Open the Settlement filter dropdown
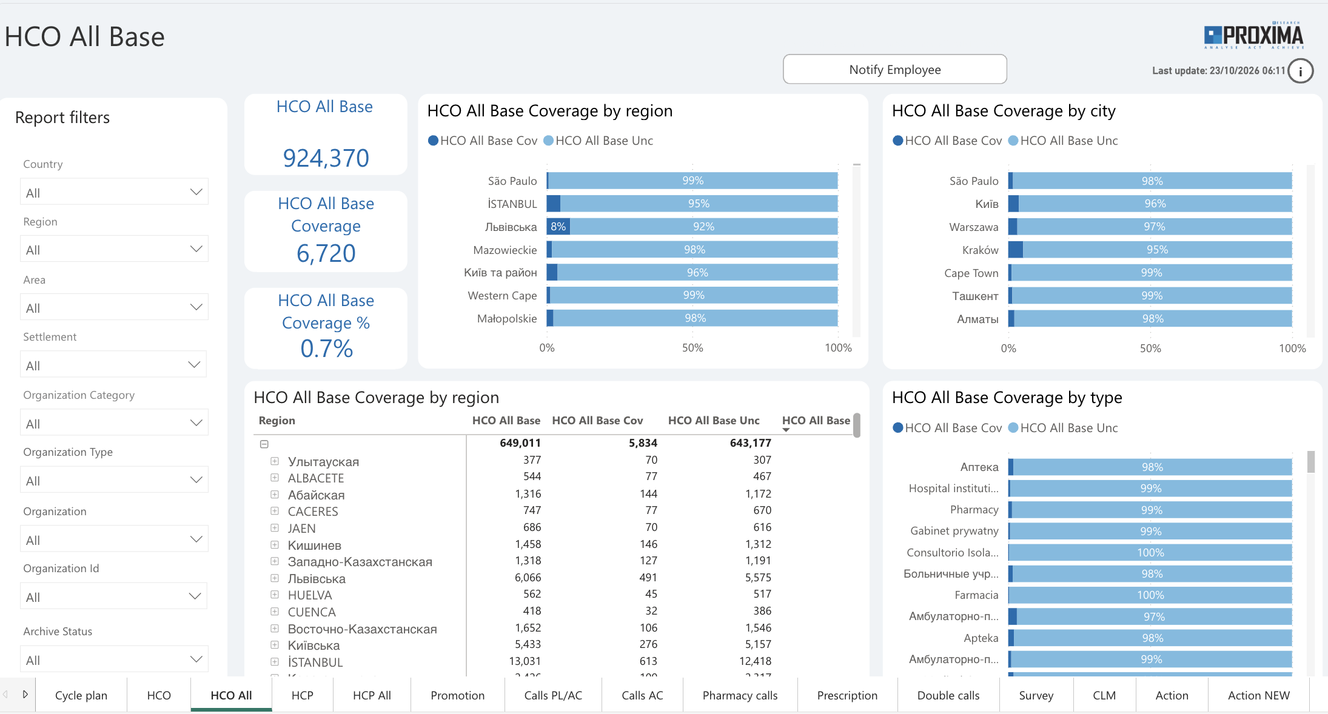This screenshot has height=714, width=1328. click(113, 365)
